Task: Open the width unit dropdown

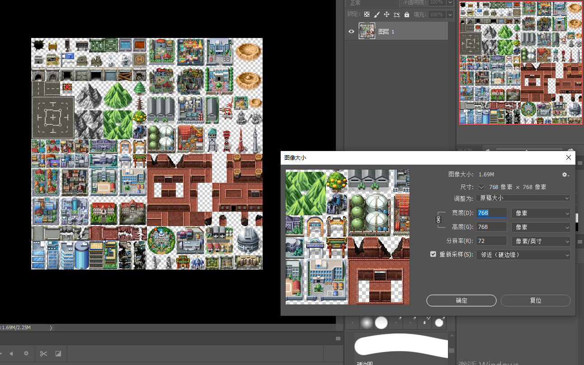Action: 541,213
